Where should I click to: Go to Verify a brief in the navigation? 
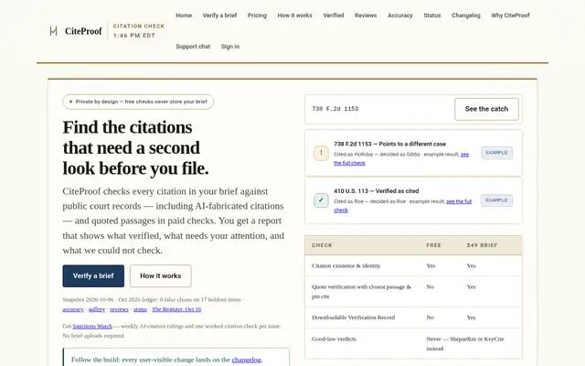click(219, 16)
